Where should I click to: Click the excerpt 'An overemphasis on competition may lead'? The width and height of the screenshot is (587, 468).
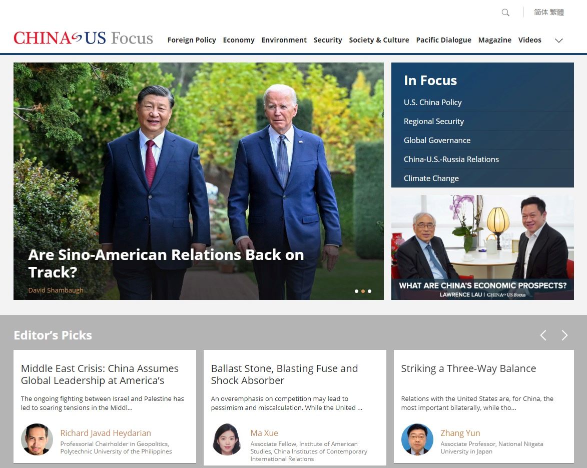[x=286, y=403]
